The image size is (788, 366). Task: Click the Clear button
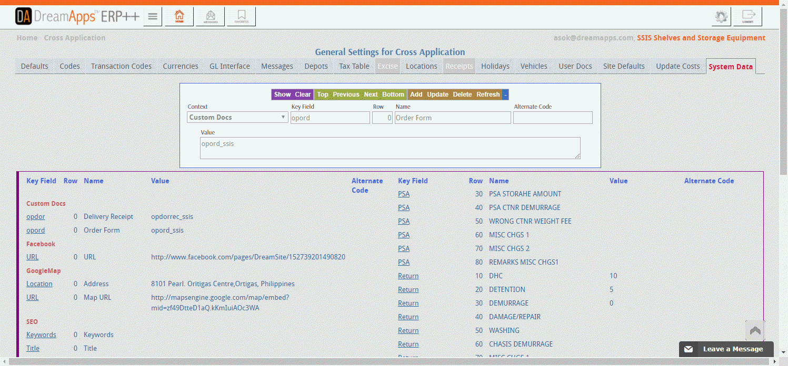click(303, 95)
